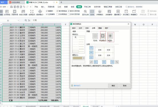
Task: Click the Print icon in quick toolbar
Action: click(18, 7)
